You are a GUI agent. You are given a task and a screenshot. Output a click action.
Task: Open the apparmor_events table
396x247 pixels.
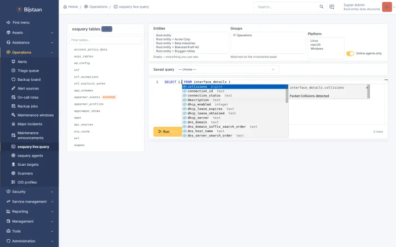coord(87,97)
